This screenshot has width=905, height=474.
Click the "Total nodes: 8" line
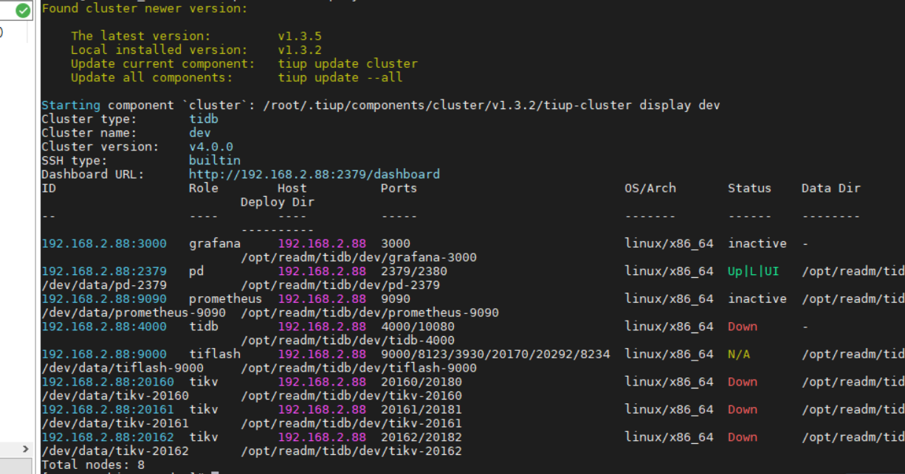(93, 465)
